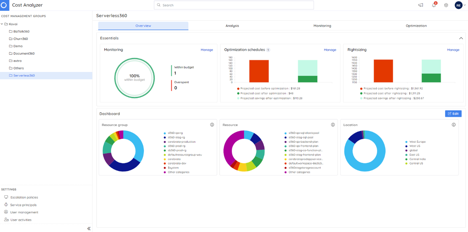Image resolution: width=468 pixels, height=232 pixels.
Task: Click the Location chart info icon
Action: point(453,124)
